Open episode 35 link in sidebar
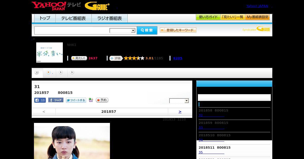Screen dimensions: 304x159 tap(211, 152)
